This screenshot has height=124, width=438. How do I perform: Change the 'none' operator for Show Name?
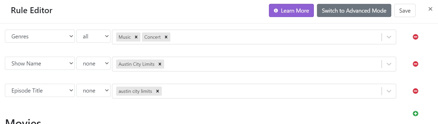(93, 63)
